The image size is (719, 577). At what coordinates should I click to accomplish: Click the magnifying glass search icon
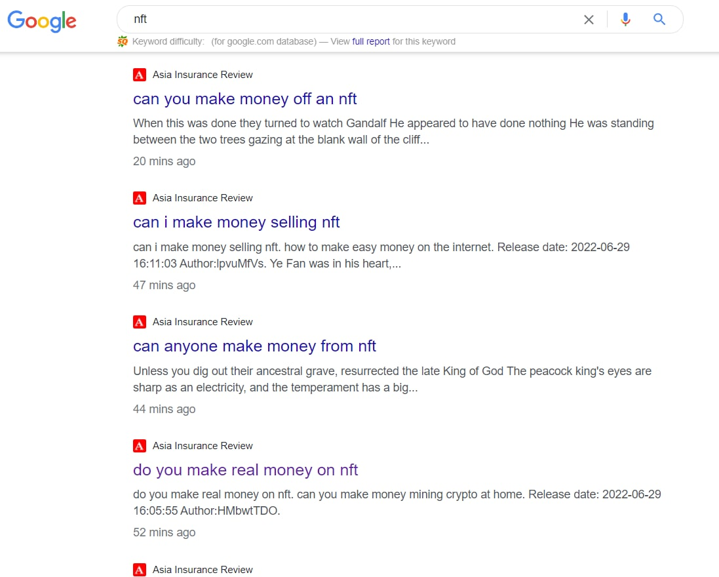[659, 19]
